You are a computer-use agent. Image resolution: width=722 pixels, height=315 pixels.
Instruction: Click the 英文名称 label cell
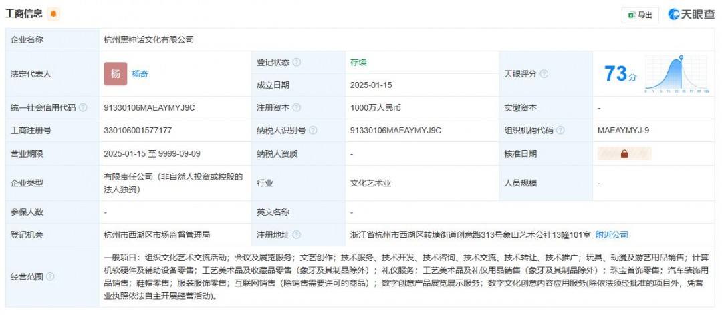(298, 212)
